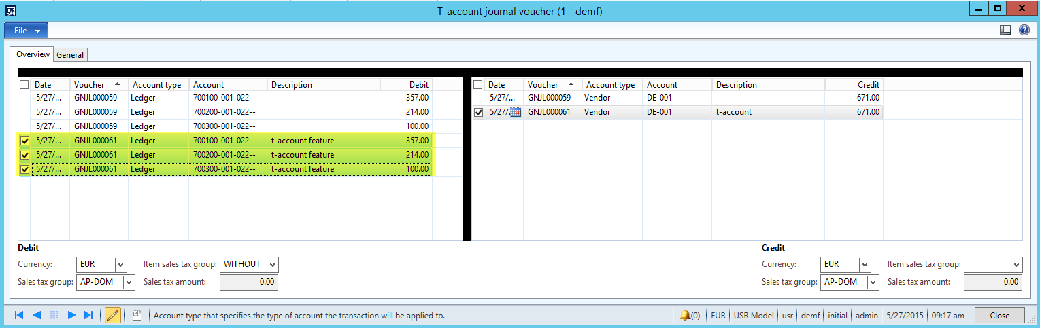
Task: Go to first record using navigation arrow
Action: coord(19,315)
